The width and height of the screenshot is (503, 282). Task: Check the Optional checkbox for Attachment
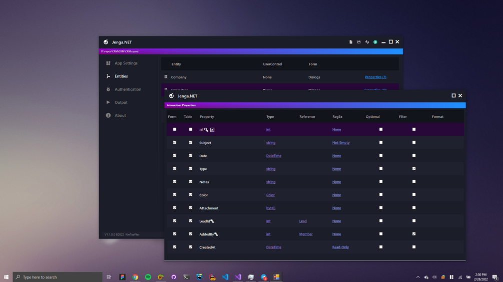(x=381, y=208)
